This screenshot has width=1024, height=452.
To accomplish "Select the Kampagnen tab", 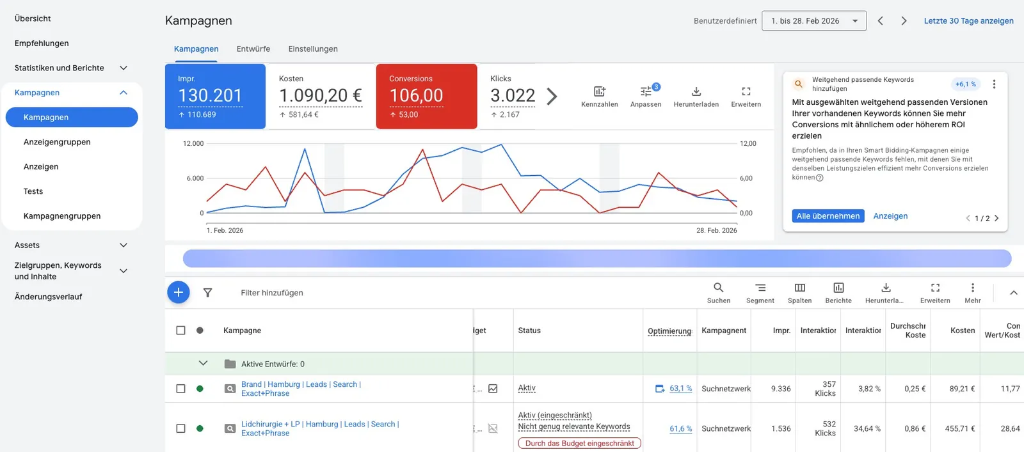I will click(196, 49).
